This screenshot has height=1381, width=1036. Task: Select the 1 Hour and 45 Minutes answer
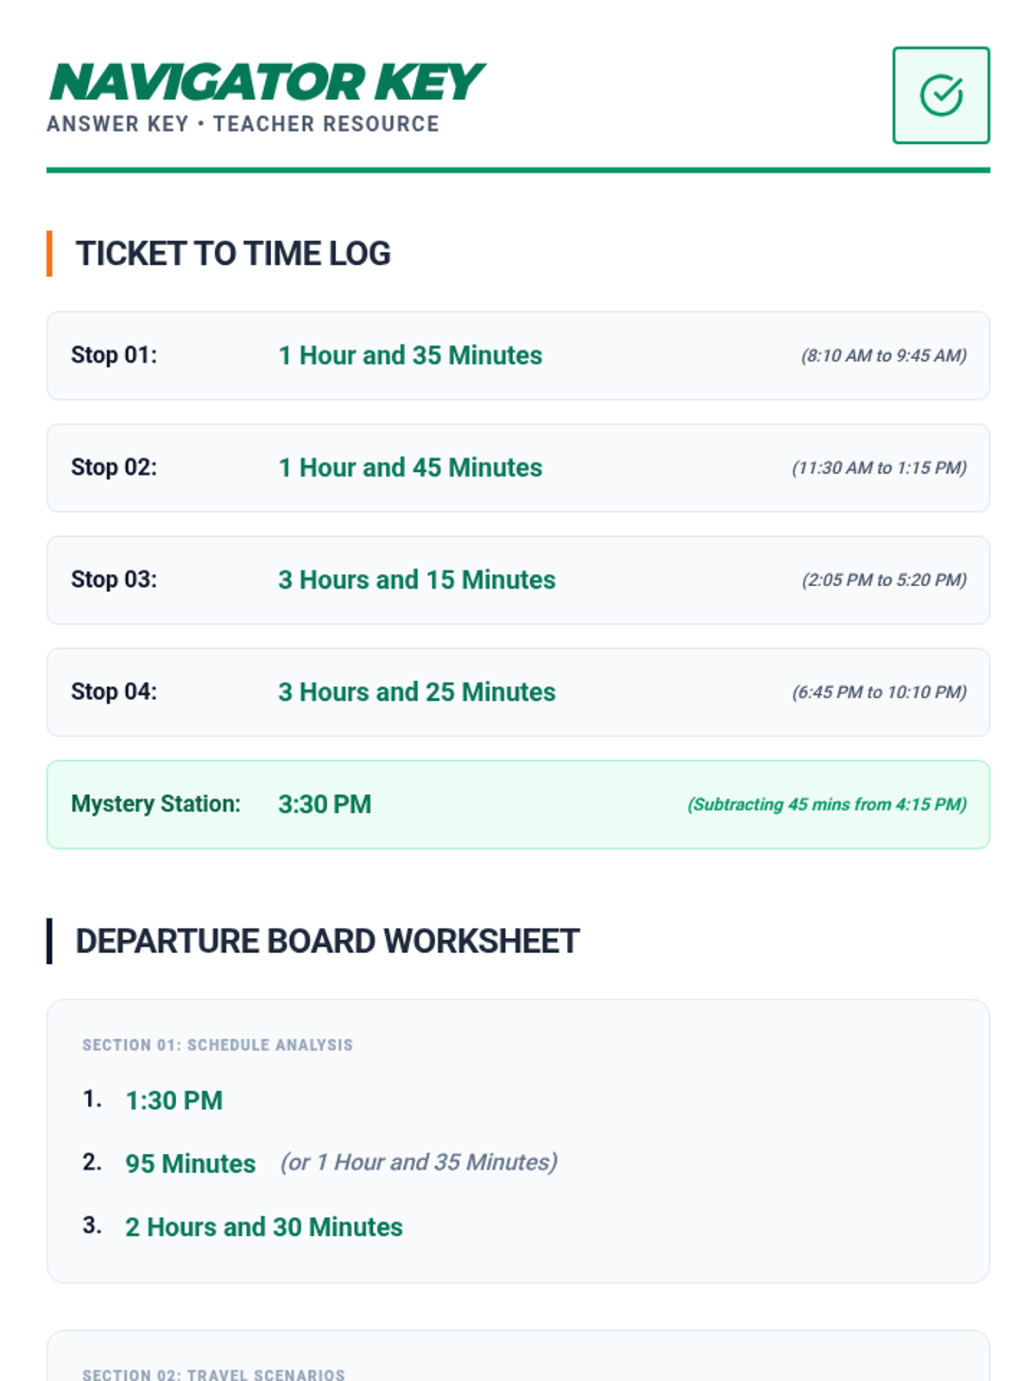410,468
